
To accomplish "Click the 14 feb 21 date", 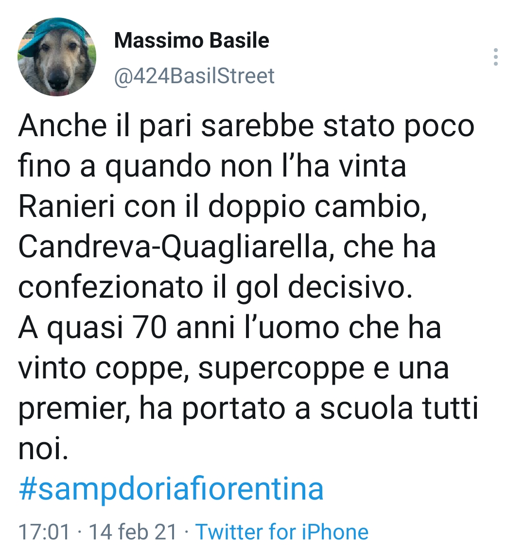I will 133,531.
